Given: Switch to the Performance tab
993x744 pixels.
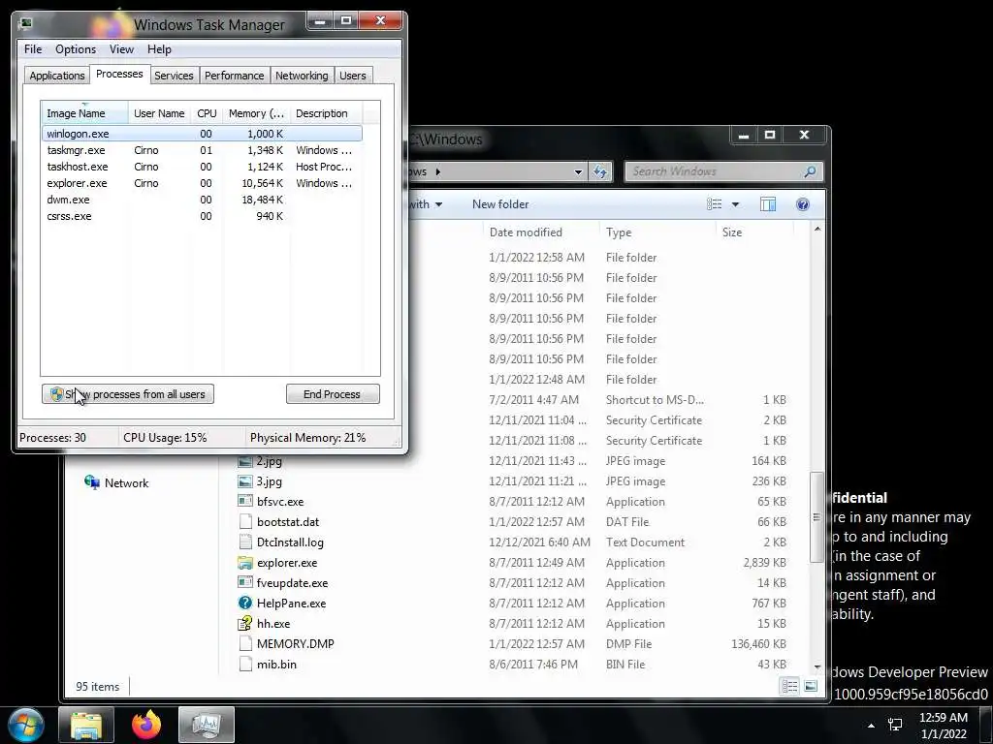Looking at the screenshot, I should 234,76.
